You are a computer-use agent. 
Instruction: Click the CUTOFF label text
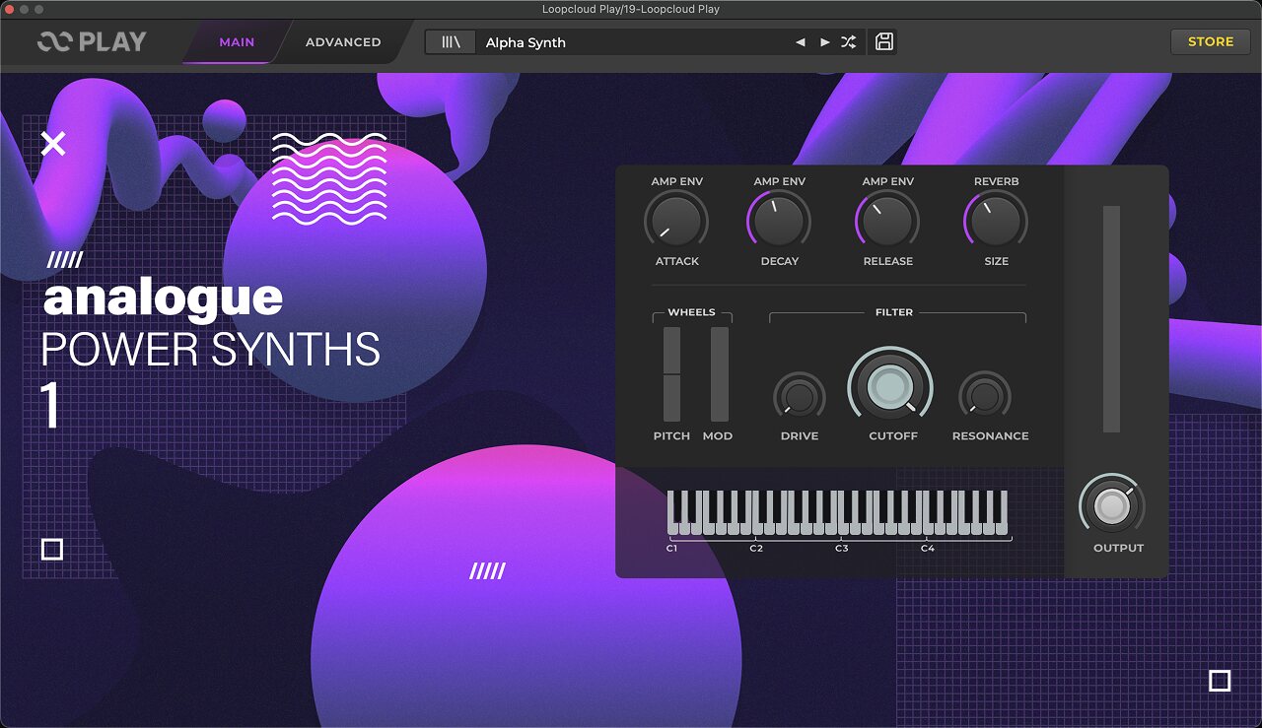coord(893,435)
